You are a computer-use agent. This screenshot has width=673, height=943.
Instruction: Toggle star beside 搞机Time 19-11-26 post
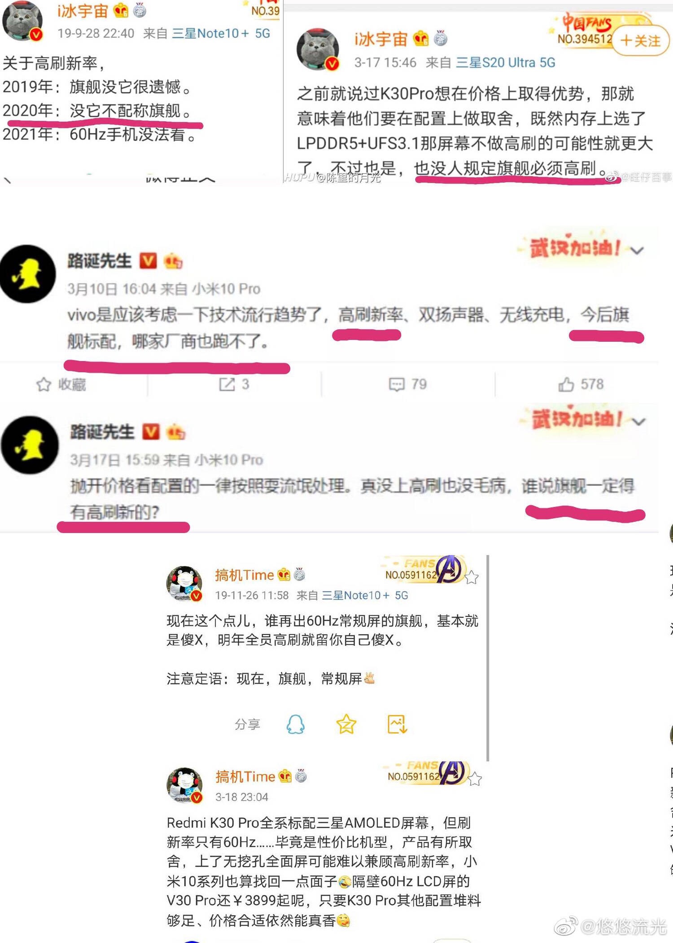(x=471, y=577)
